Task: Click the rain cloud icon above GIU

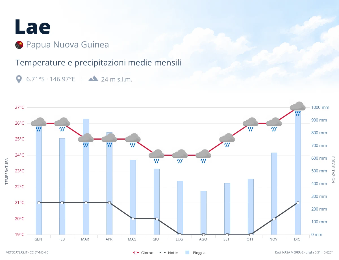Action: (157, 156)
